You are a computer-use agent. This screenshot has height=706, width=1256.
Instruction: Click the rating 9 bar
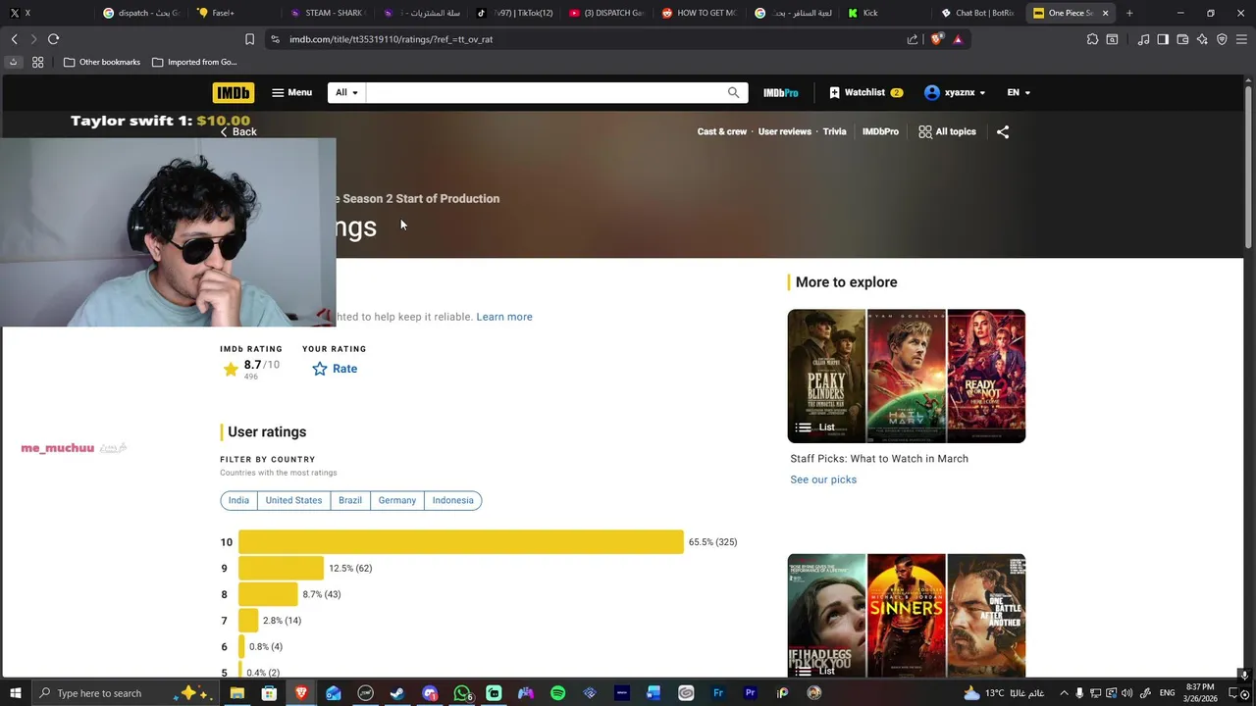tap(281, 568)
